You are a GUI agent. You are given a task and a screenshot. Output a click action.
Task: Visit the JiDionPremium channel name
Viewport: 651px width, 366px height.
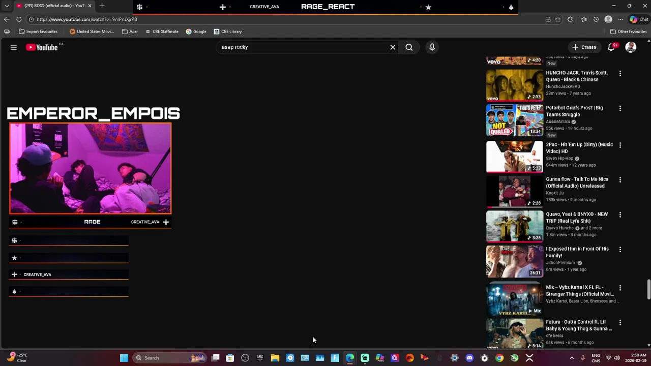(560, 263)
